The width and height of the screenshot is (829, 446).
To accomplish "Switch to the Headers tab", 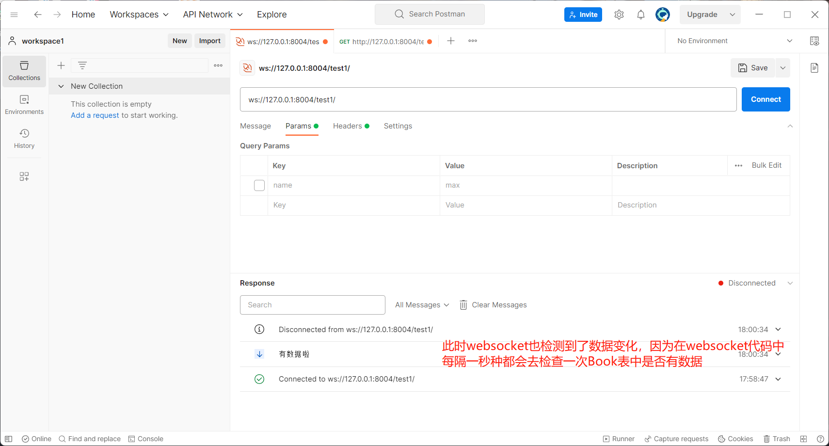I will 351,126.
